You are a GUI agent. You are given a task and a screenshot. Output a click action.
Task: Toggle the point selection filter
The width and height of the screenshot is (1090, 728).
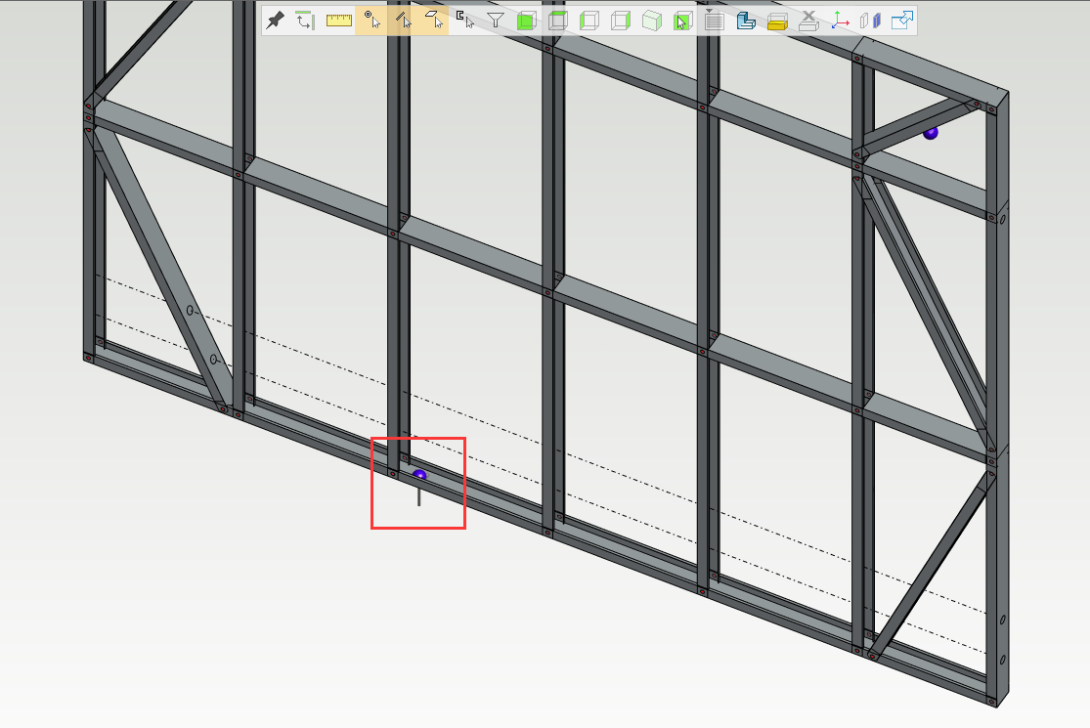coord(371,21)
